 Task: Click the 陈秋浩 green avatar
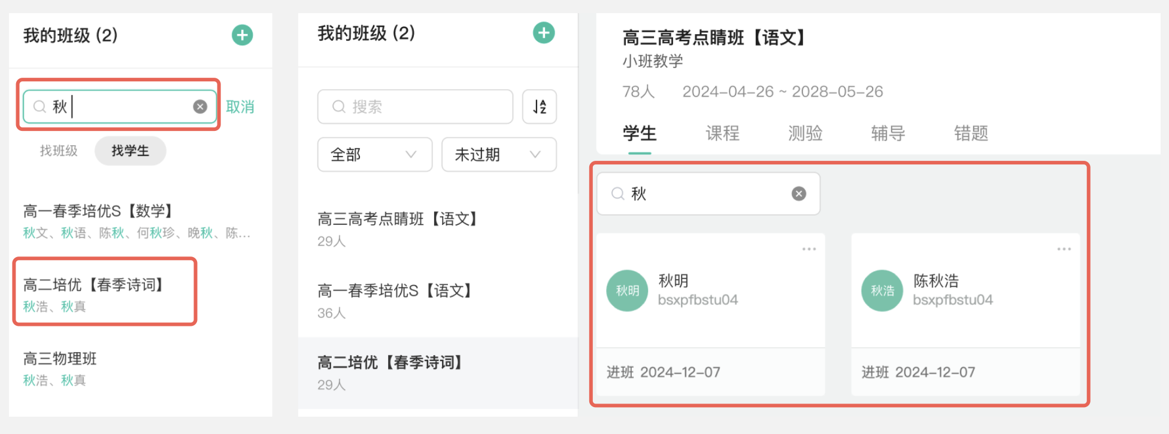click(x=882, y=291)
